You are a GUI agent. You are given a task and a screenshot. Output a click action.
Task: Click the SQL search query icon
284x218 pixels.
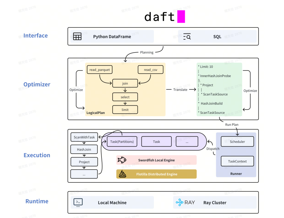point(187,36)
